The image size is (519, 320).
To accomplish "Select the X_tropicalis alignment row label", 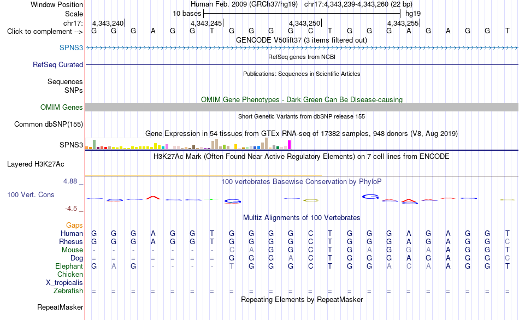I will pos(64,283).
